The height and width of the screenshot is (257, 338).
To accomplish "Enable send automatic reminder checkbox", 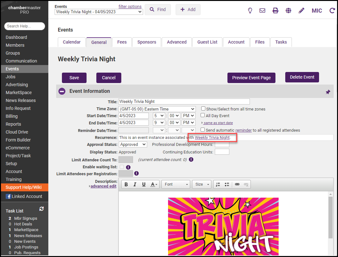I will (x=203, y=130).
